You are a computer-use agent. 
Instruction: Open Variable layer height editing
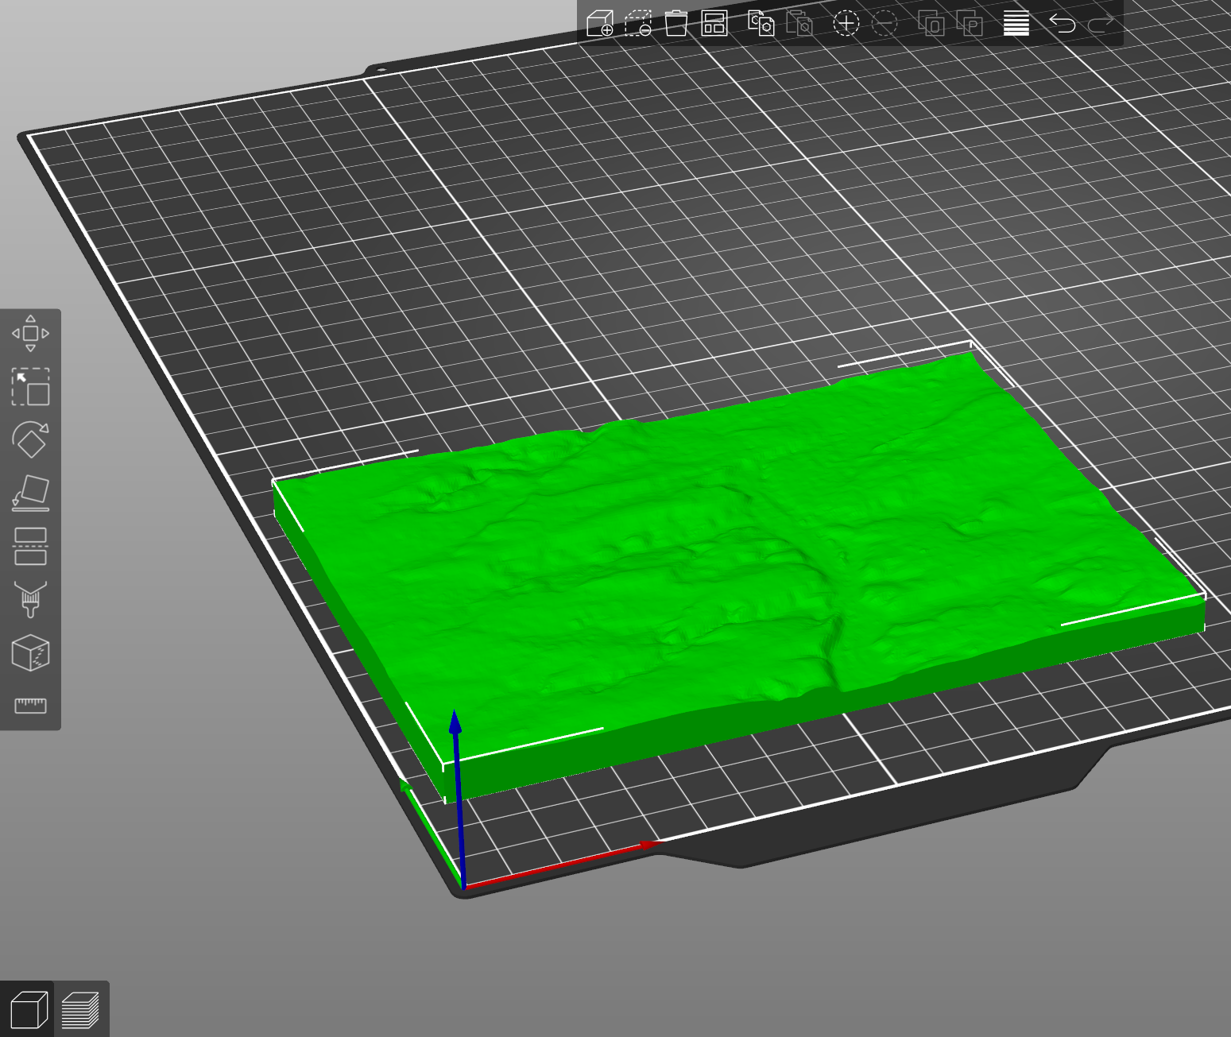[1016, 24]
